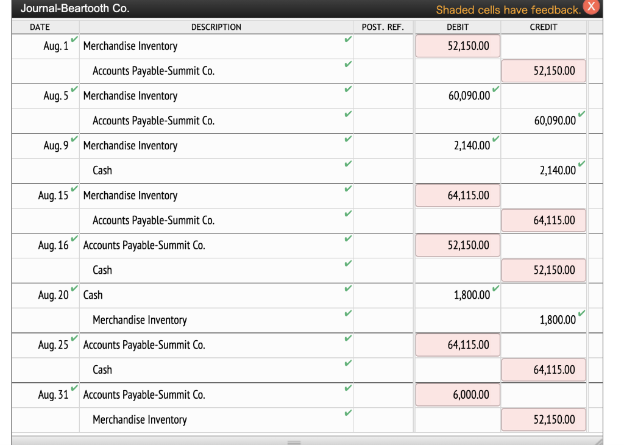Click the Aug. 31 debit 6,000.00 field
Screen dimensions: 624x445
tap(458, 395)
